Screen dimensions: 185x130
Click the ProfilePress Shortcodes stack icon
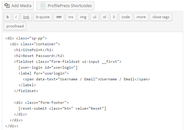43,6
